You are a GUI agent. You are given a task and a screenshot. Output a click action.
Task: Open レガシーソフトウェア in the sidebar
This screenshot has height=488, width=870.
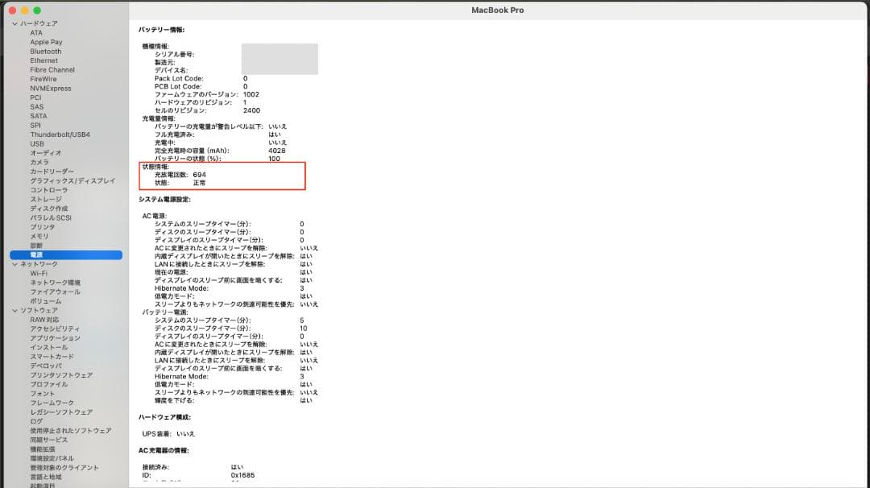pyautogui.click(x=61, y=412)
